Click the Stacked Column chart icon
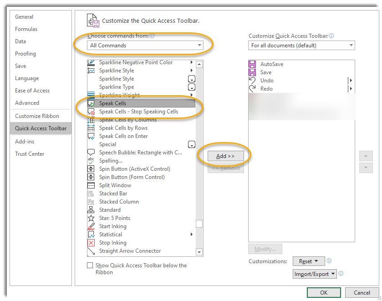This screenshot has height=301, width=382. [91, 202]
